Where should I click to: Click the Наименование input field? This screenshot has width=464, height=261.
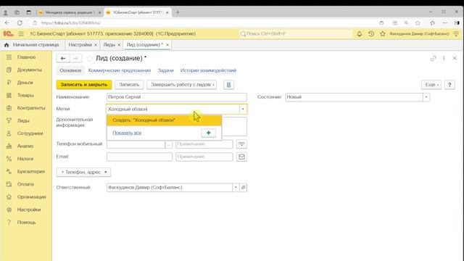(177, 97)
